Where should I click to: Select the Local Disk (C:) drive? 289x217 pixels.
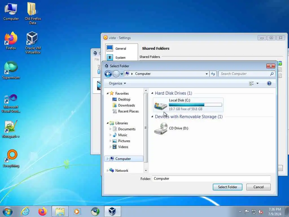click(x=188, y=105)
